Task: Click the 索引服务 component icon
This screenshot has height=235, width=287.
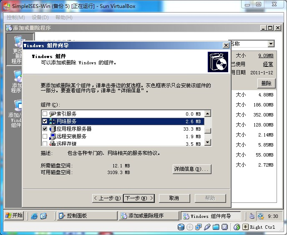Action: pos(52,114)
